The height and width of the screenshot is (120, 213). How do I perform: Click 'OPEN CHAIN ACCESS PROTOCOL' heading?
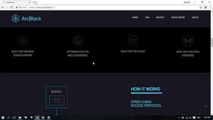pyautogui.click(x=146, y=104)
